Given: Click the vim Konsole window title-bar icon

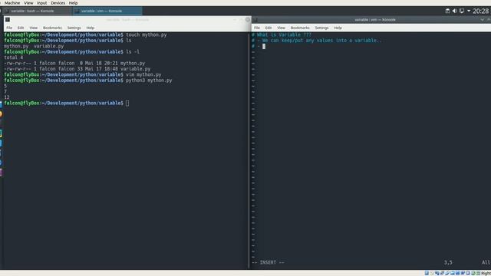Looking at the screenshot, I should point(255,20).
